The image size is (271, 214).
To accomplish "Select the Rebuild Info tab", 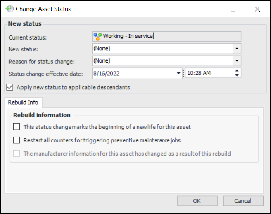I will click(23, 102).
